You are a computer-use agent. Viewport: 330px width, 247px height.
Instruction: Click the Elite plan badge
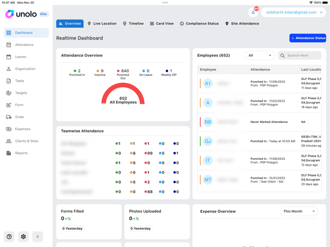click(x=44, y=14)
